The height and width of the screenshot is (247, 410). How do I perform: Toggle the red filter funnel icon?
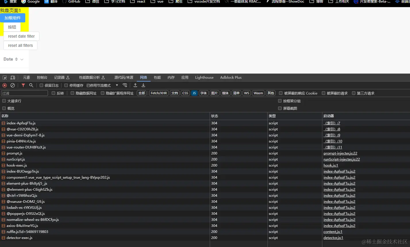click(23, 85)
